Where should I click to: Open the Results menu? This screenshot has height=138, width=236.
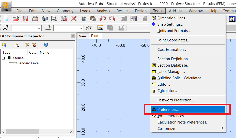coord(122,11)
